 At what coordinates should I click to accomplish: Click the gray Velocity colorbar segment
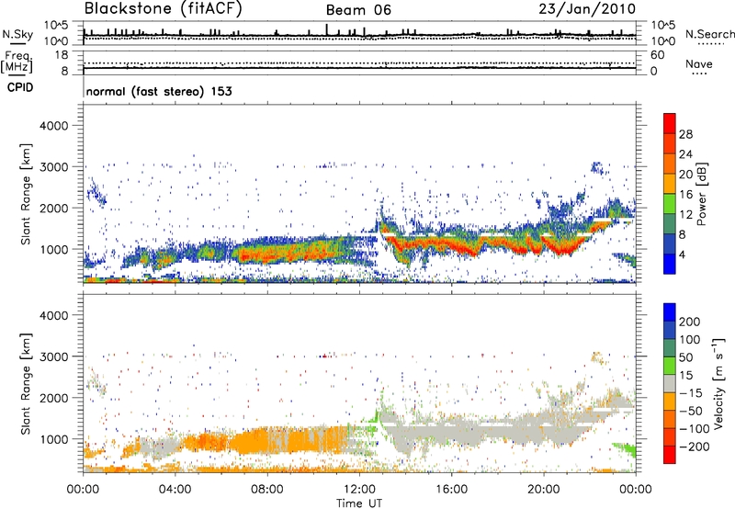click(670, 384)
